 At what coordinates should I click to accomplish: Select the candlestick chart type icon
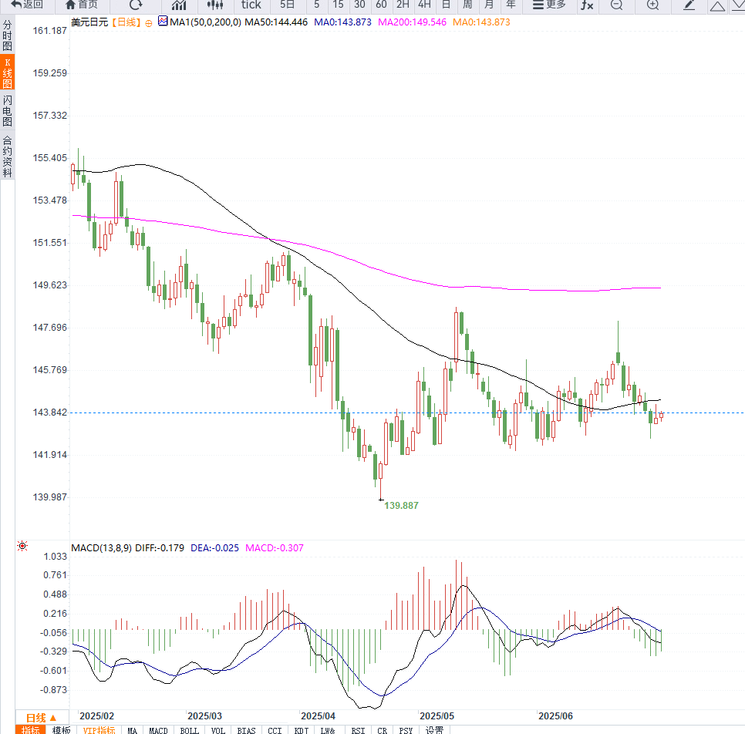215,5
